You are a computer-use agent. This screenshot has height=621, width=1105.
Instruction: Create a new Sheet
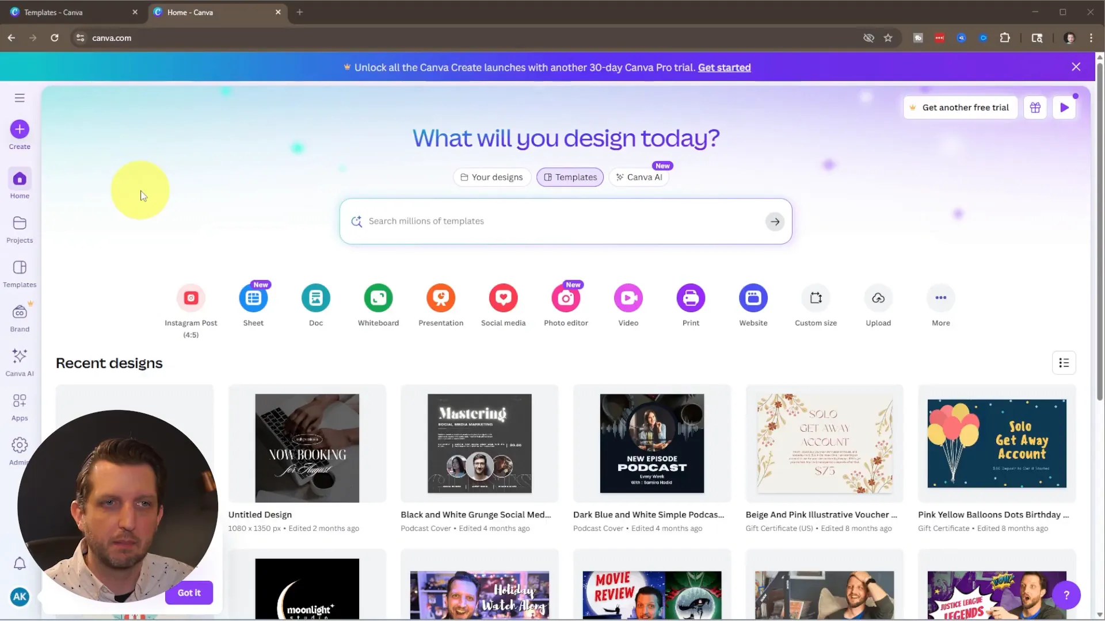point(253,298)
